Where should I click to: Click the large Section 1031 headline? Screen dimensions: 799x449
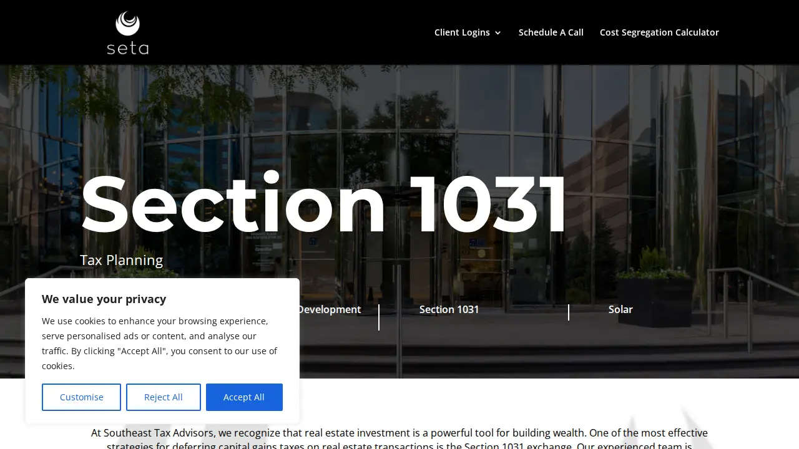(x=323, y=204)
